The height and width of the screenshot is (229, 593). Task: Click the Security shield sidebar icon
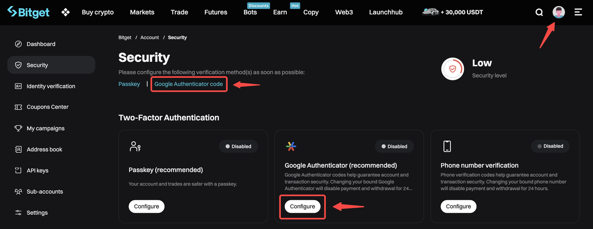coord(19,65)
